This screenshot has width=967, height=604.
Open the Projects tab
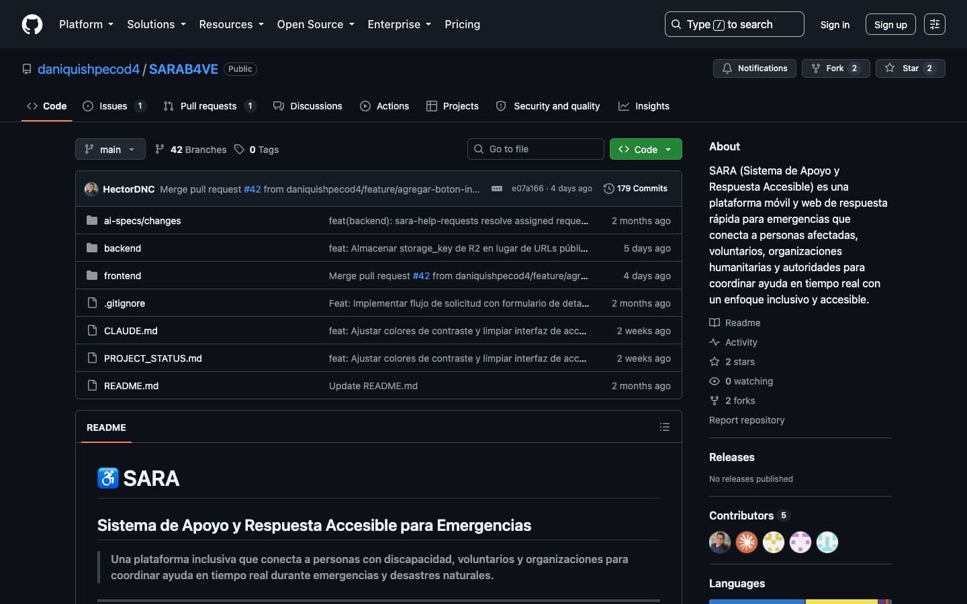(453, 106)
